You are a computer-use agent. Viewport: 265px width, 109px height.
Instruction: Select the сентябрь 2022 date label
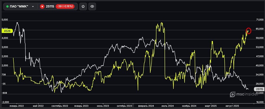pos(60,106)
